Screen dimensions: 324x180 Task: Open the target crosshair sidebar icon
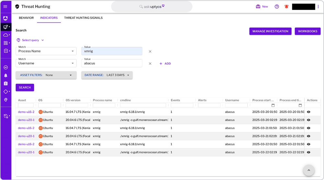click(x=6, y=91)
